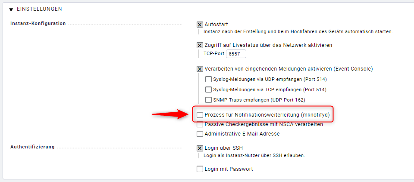Enable Syslog-Meldungen via TCP empfangen

click(209, 89)
